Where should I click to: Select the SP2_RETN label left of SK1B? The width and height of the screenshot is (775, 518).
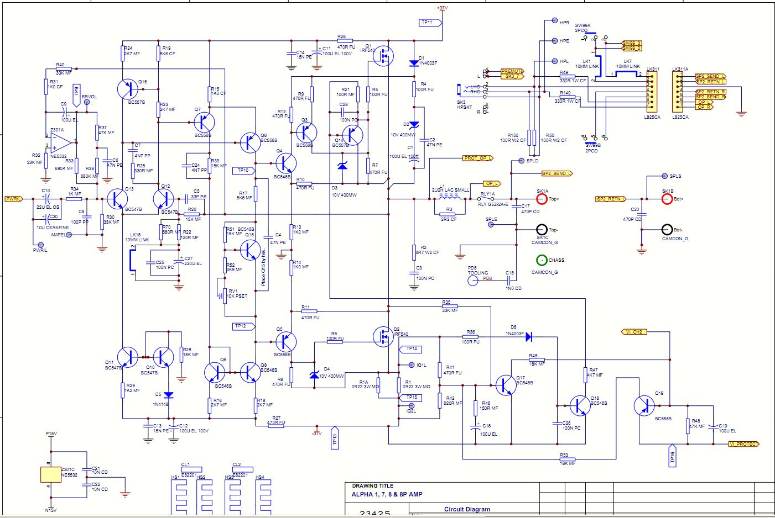(611, 199)
